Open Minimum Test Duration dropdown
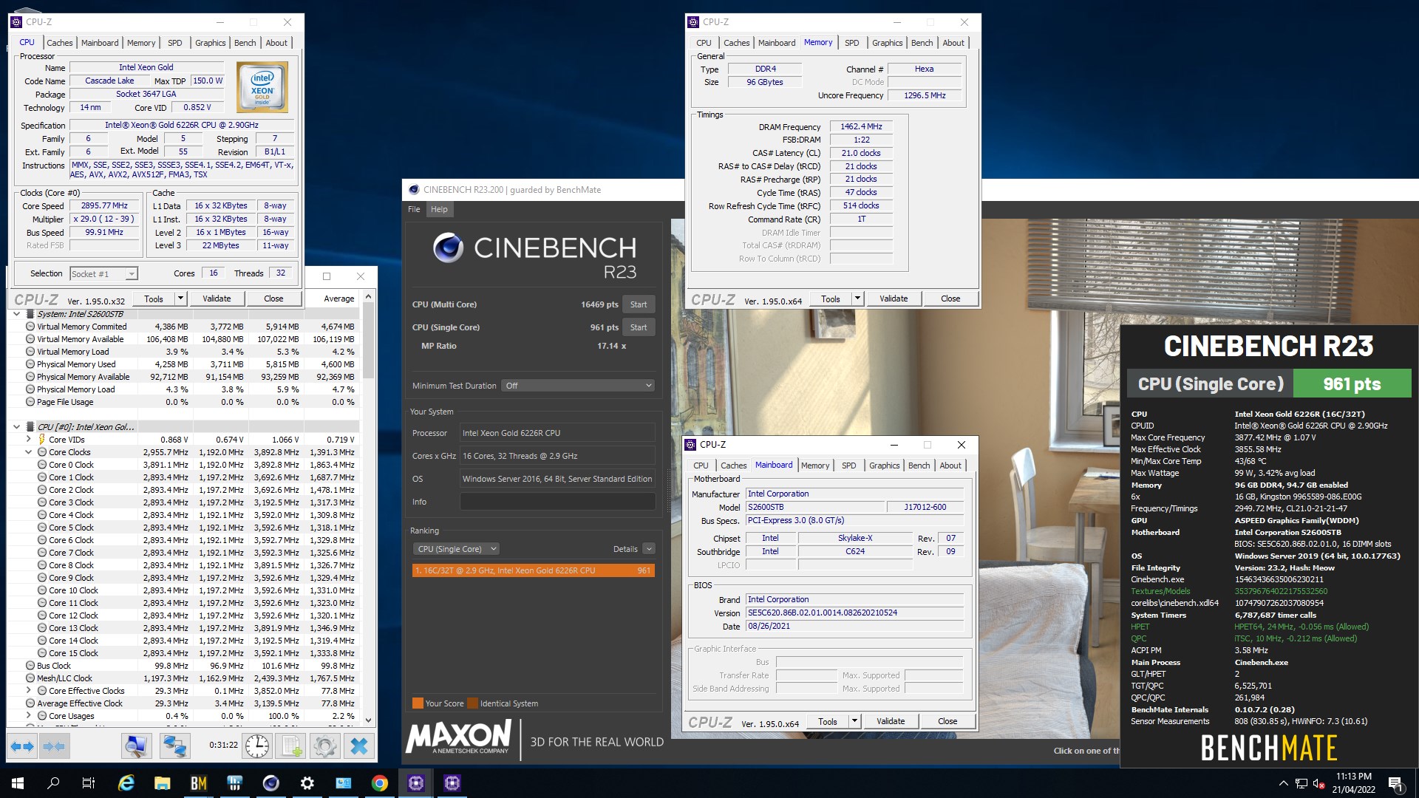 (x=578, y=386)
